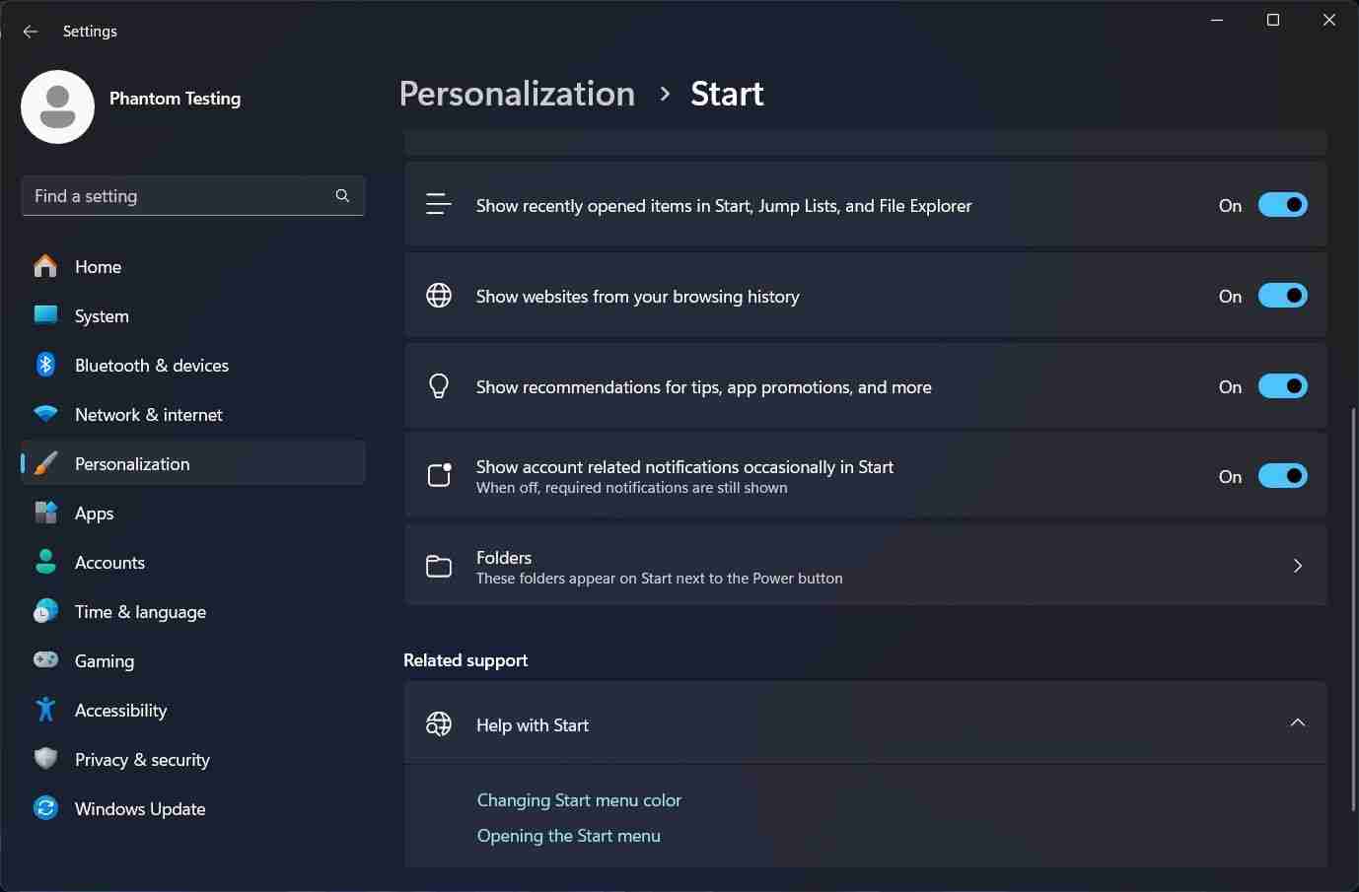Screen dimensions: 1359x892
Task: Open Time & language settings
Action: [x=140, y=611]
